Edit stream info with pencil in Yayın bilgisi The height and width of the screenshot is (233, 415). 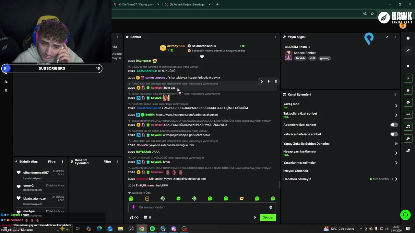tap(387, 37)
